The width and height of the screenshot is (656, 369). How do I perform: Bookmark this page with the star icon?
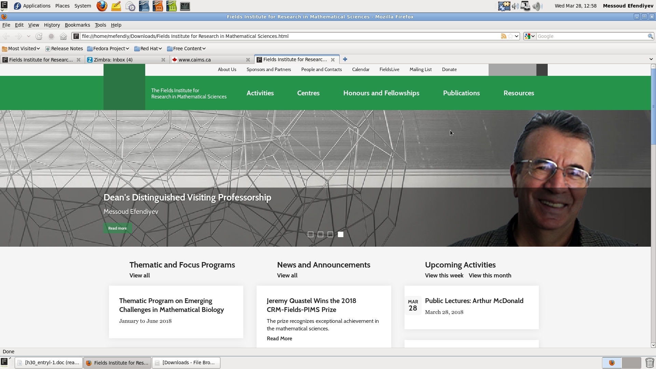510,36
